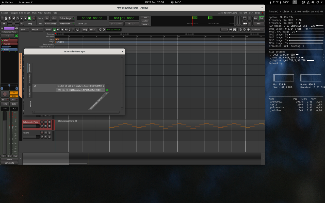The width and height of the screenshot is (325, 203).
Task: Go to session start transport icon
Action: (10, 18)
